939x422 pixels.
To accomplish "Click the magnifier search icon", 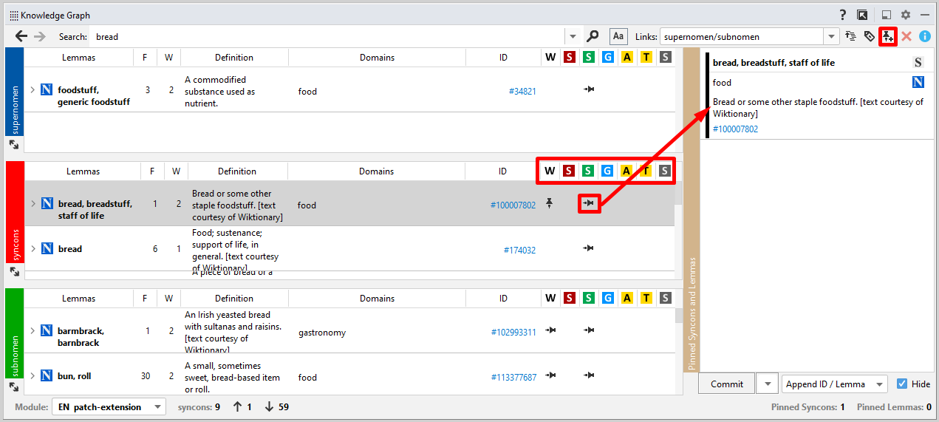I will [x=593, y=36].
